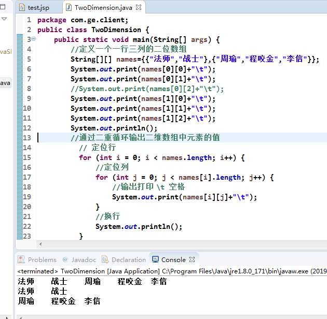This screenshot has width=327, height=319.
Task: Click 'System.out.println();' on line 12
Action: click(x=114, y=128)
